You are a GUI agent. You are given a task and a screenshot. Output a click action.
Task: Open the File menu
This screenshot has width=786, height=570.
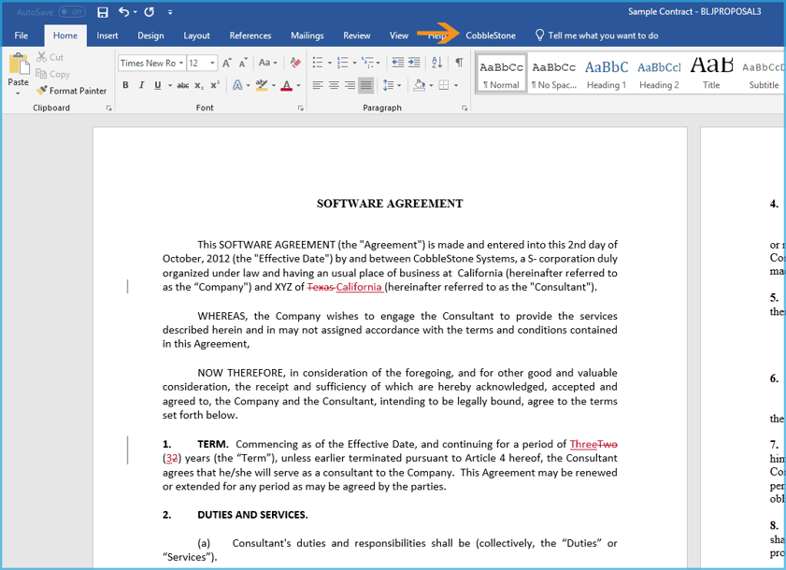(x=21, y=36)
